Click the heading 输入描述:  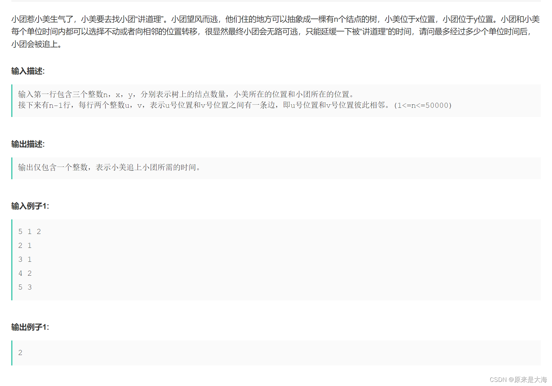(28, 71)
